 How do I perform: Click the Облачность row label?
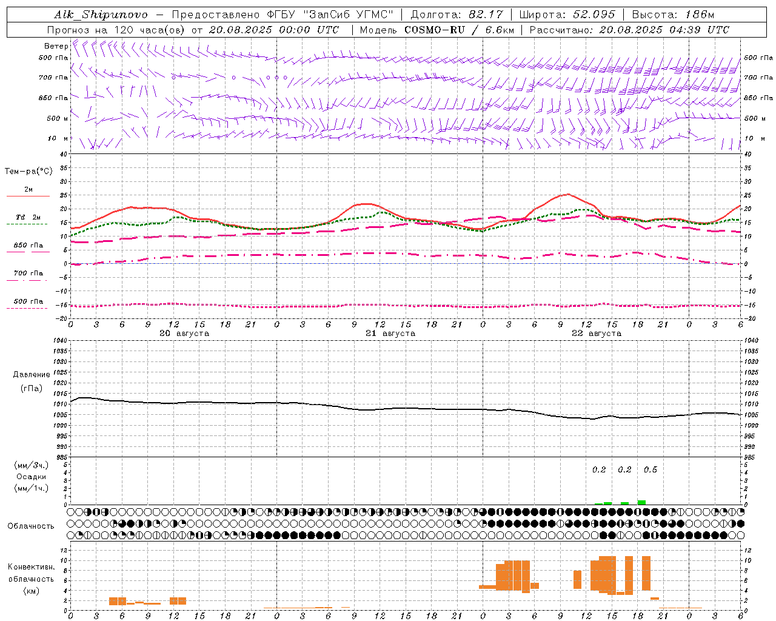click(31, 526)
